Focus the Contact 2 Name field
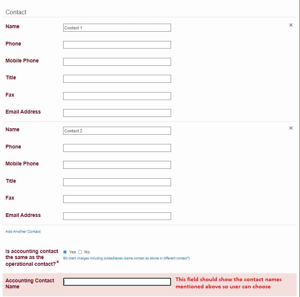The height and width of the screenshot is (297, 300). point(117,131)
